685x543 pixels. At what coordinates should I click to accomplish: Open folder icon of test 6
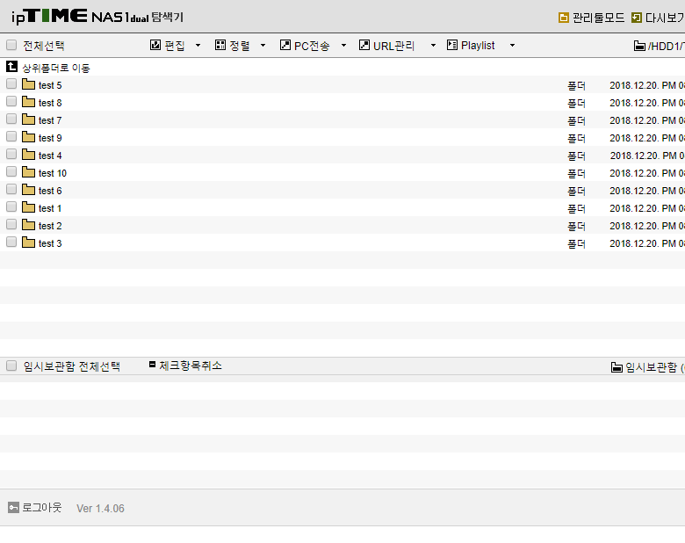click(x=28, y=189)
